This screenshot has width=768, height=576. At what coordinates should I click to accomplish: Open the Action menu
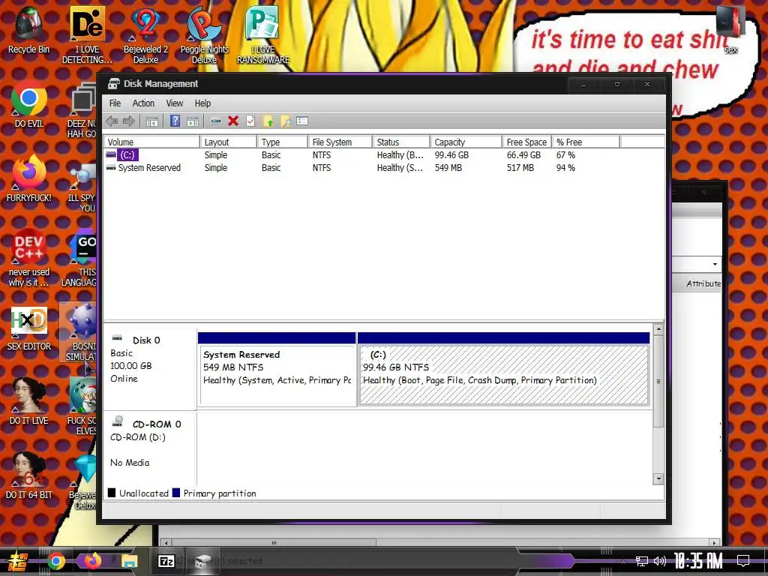[143, 103]
